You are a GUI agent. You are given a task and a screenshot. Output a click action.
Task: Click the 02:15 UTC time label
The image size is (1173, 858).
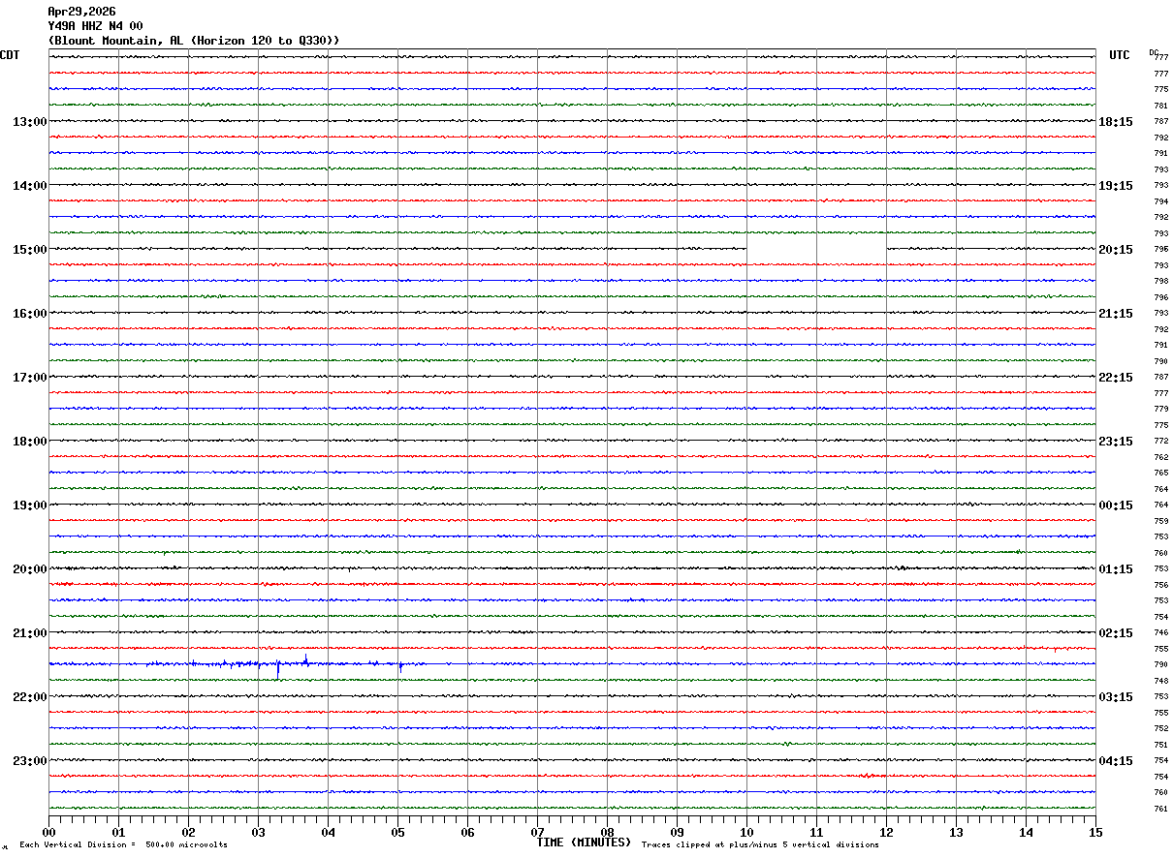1116,632
